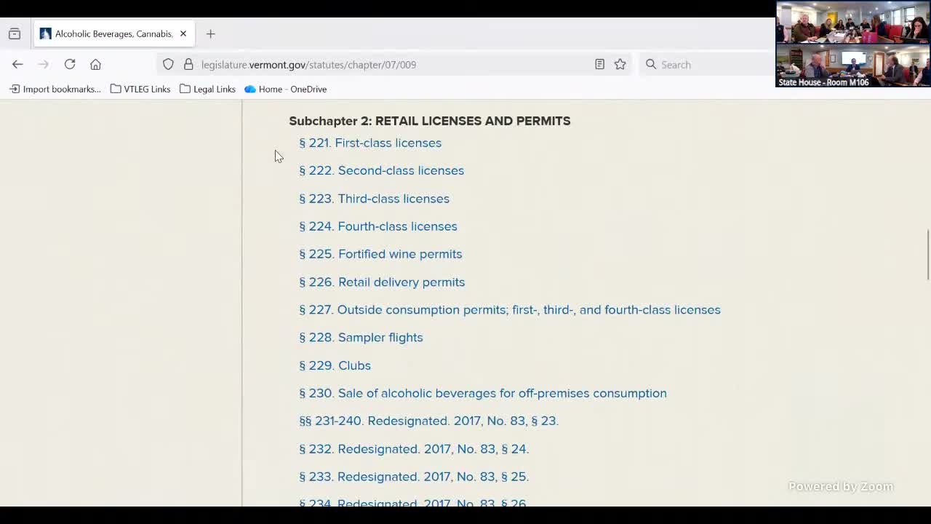Screen dimensions: 931x524
Task: Open the VTLEG Links bookmark folder
Action: click(x=140, y=89)
